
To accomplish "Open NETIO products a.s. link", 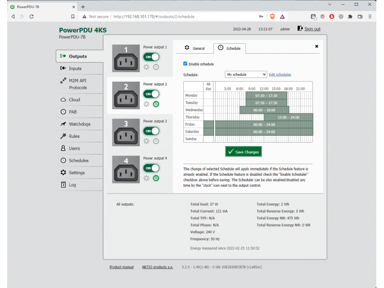I will 157,267.
